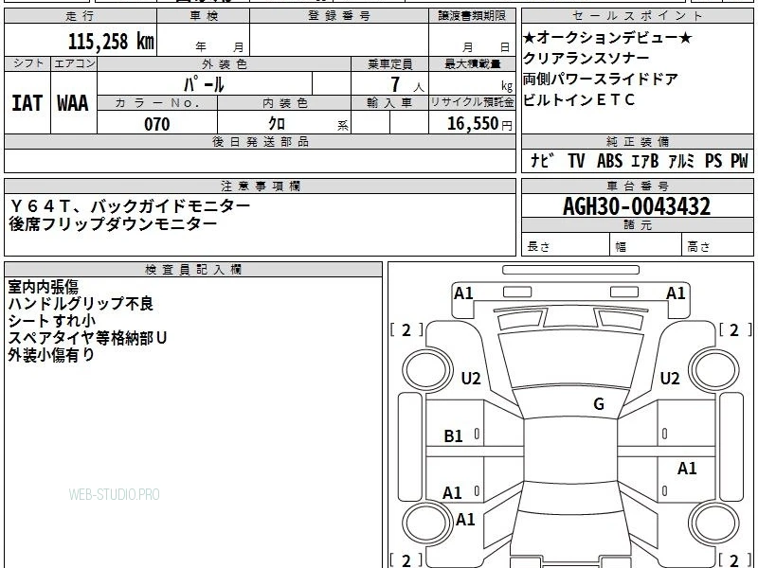The image size is (758, 568).
Task: Select the chassis number "AGH30-0043432"
Action: coord(637,206)
